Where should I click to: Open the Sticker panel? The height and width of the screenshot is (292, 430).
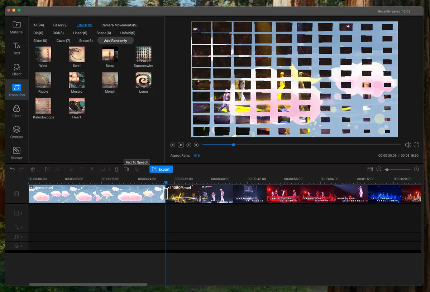pyautogui.click(x=16, y=153)
